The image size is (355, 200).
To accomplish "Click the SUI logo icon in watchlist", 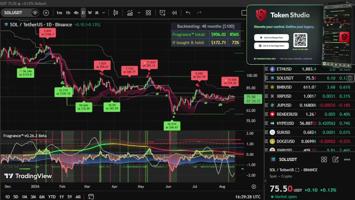I will coord(272,132).
